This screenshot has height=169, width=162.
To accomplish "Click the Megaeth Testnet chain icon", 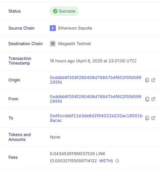I will (x=53, y=44).
